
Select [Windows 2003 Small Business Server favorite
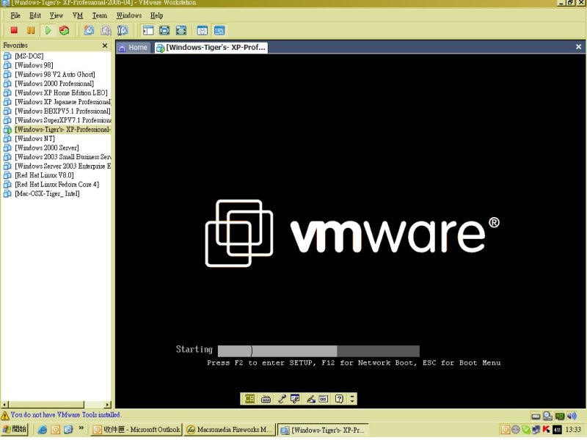pyautogui.click(x=57, y=157)
